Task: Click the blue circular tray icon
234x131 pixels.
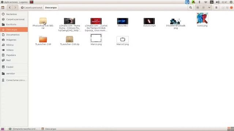Action: [187, 2]
